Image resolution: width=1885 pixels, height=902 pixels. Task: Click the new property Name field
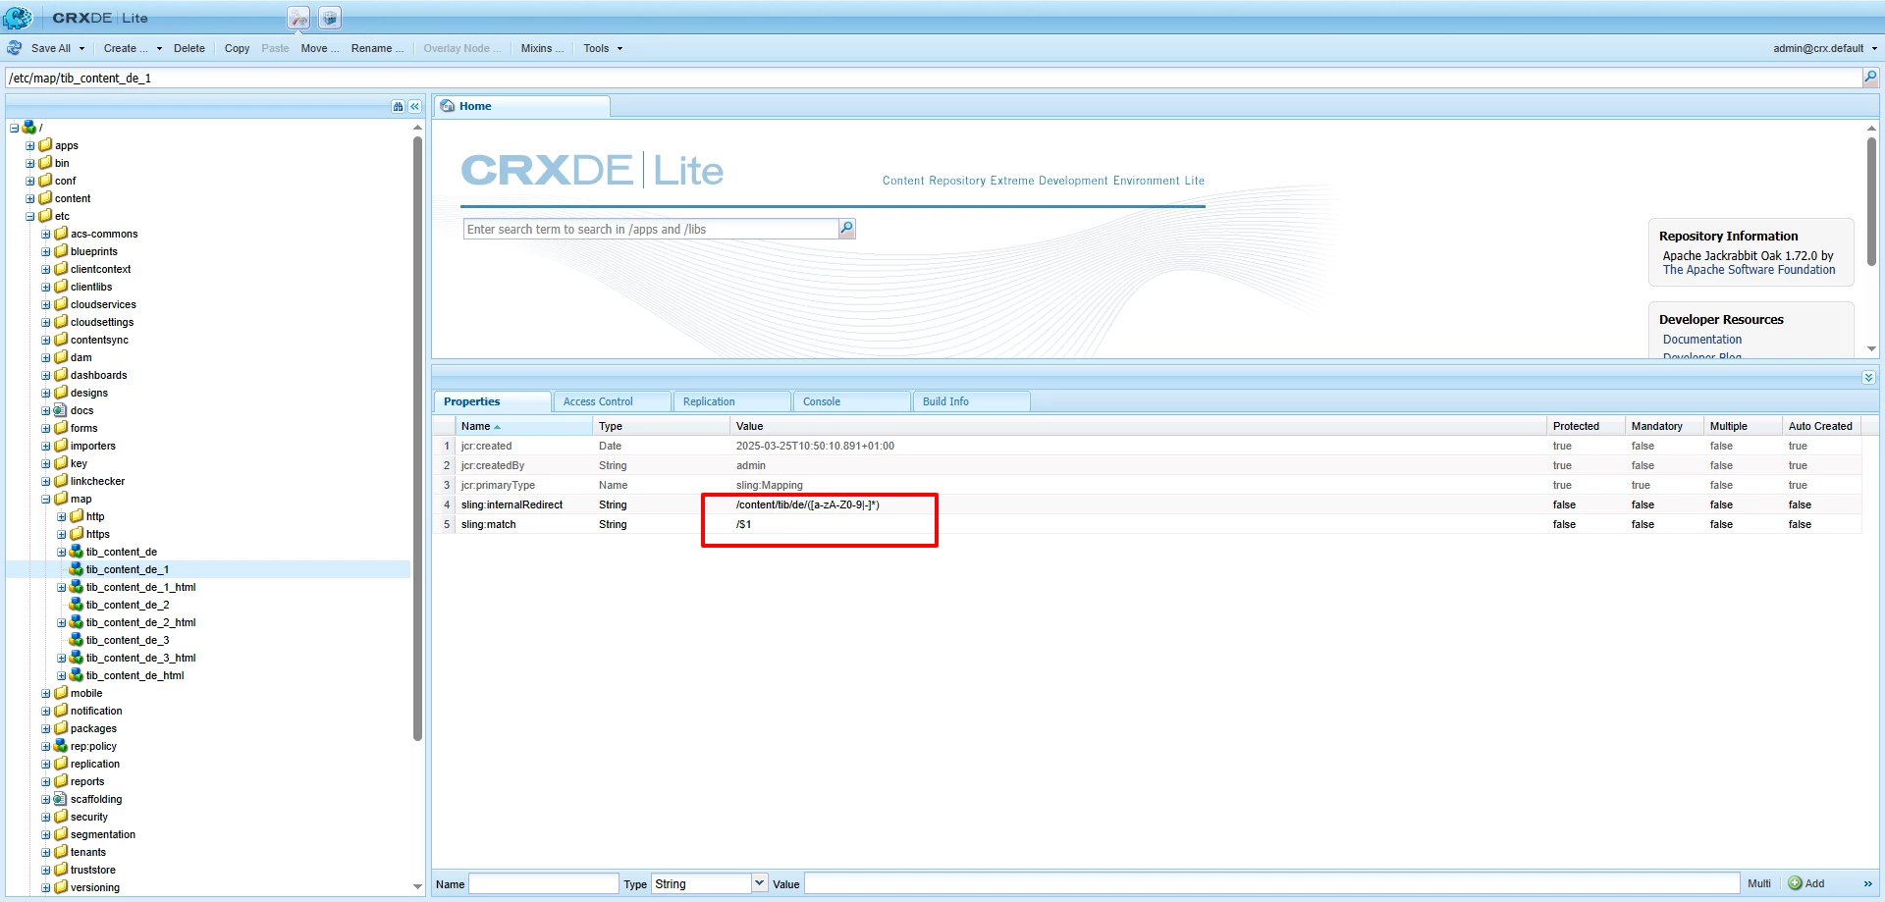tap(544, 883)
